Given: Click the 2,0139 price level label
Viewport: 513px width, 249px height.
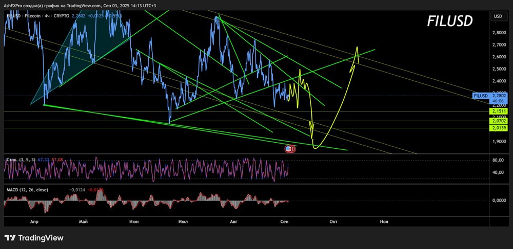Looking at the screenshot, I should (x=498, y=128).
